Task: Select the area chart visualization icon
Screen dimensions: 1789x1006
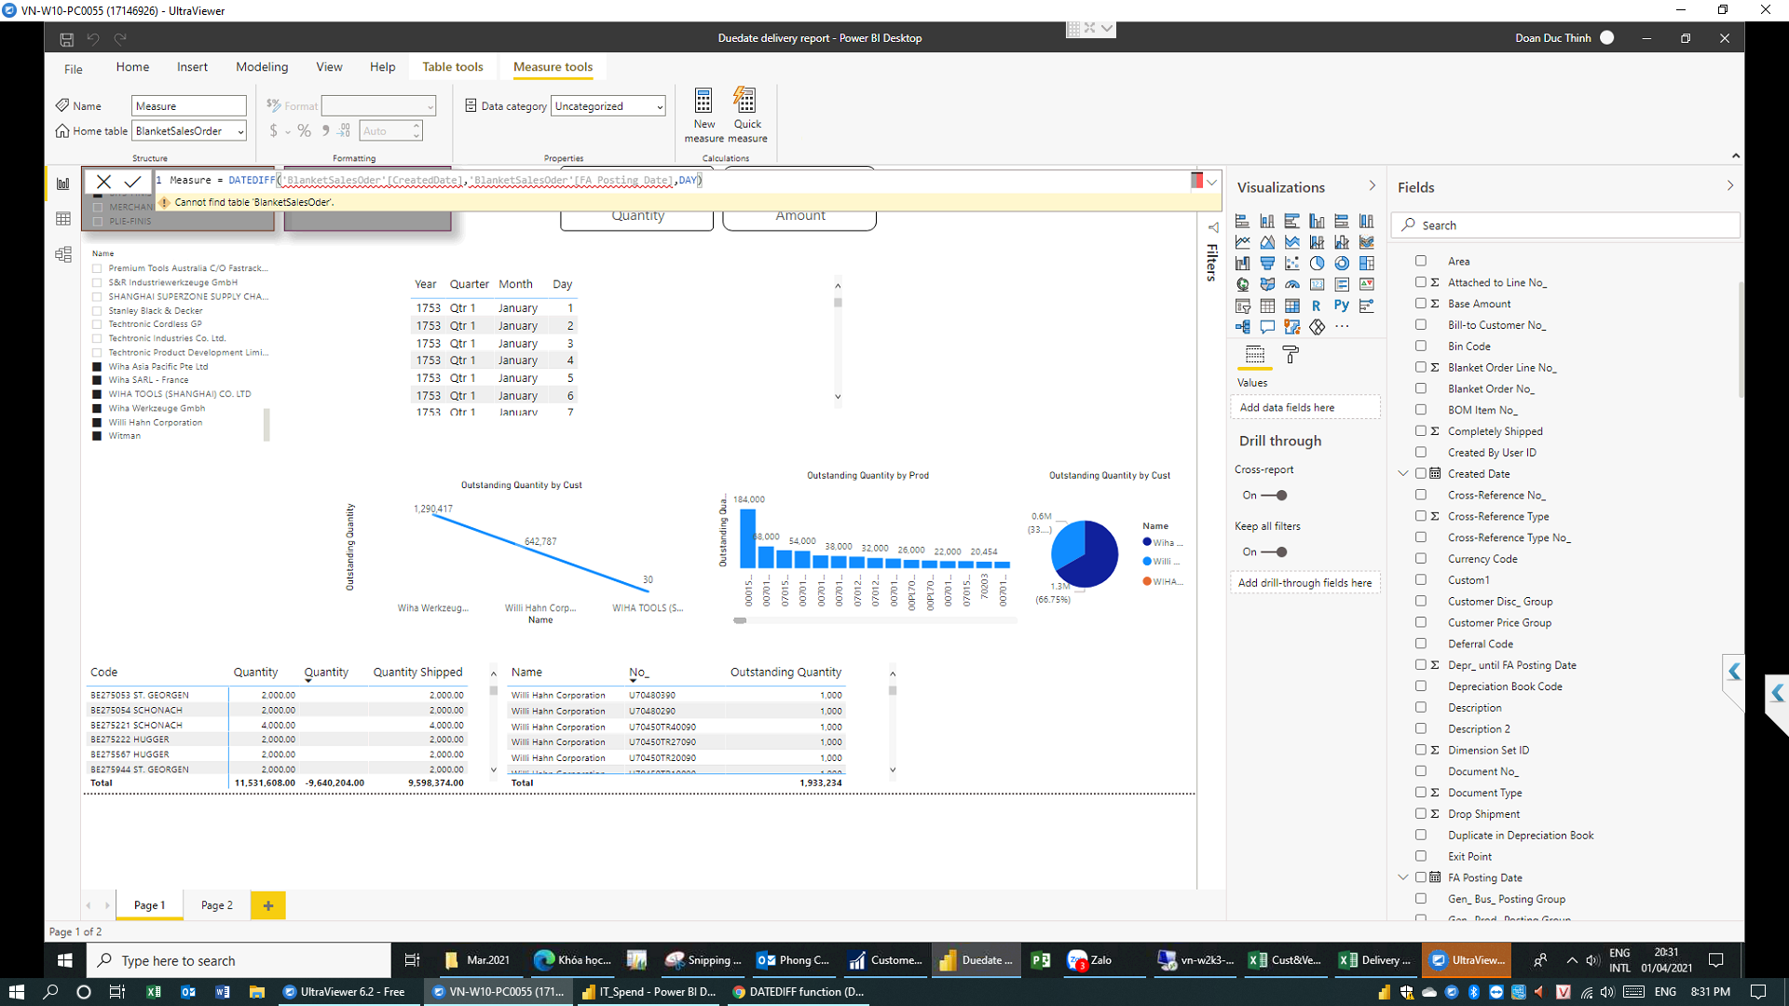Action: 1267,242
